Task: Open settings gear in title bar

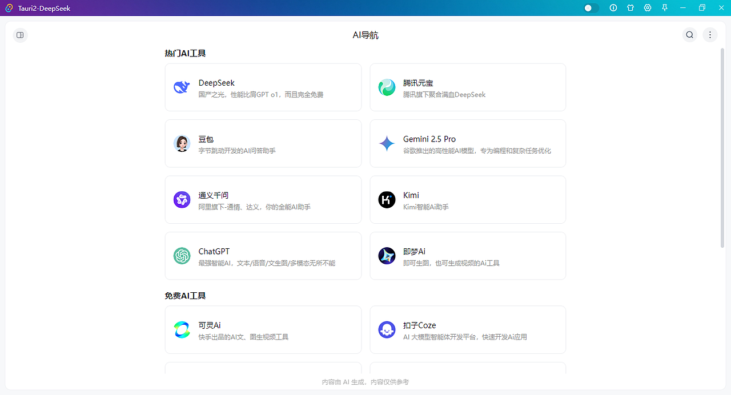Action: tap(648, 8)
